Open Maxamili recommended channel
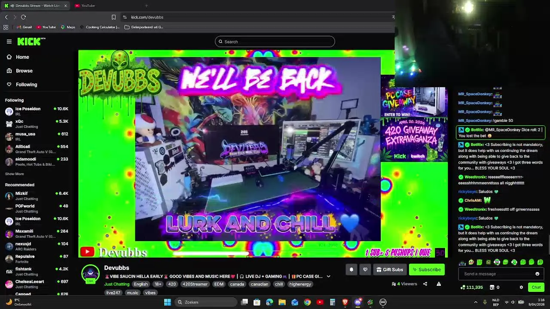Viewport: 550px width, 309px height. (37, 233)
